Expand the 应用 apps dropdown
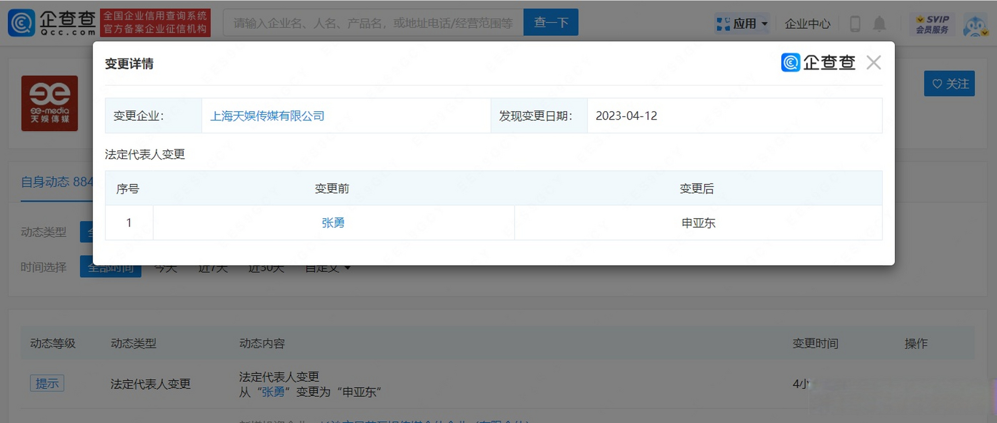997x423 pixels. click(742, 23)
